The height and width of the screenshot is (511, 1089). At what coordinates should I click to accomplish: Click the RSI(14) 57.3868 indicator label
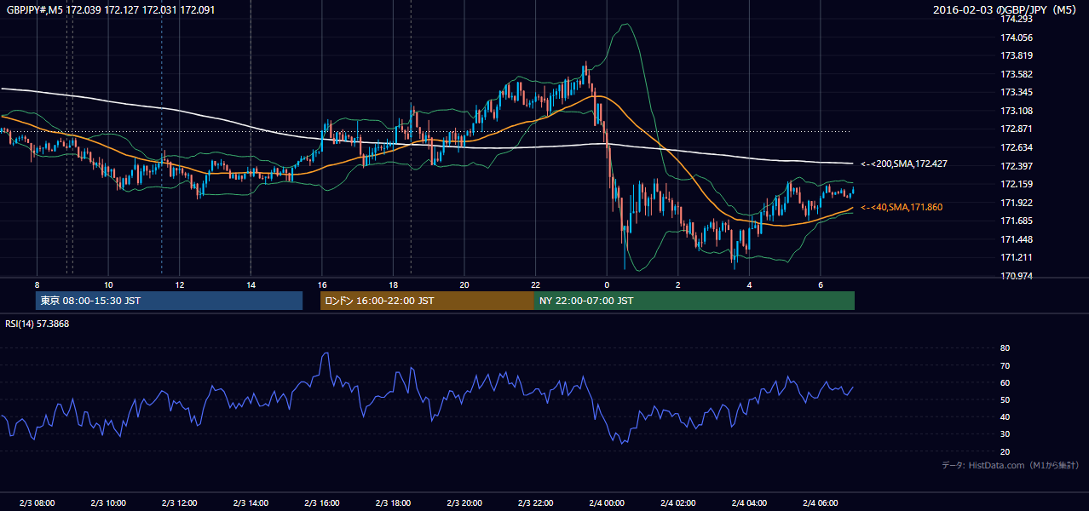coord(37,324)
